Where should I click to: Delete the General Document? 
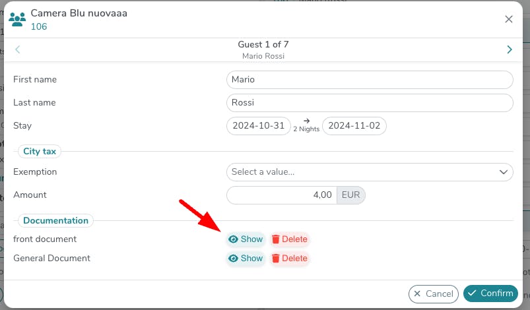coord(289,259)
